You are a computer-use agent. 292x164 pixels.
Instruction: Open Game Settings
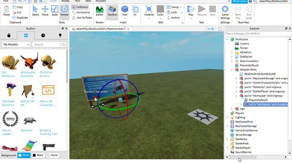225,12
